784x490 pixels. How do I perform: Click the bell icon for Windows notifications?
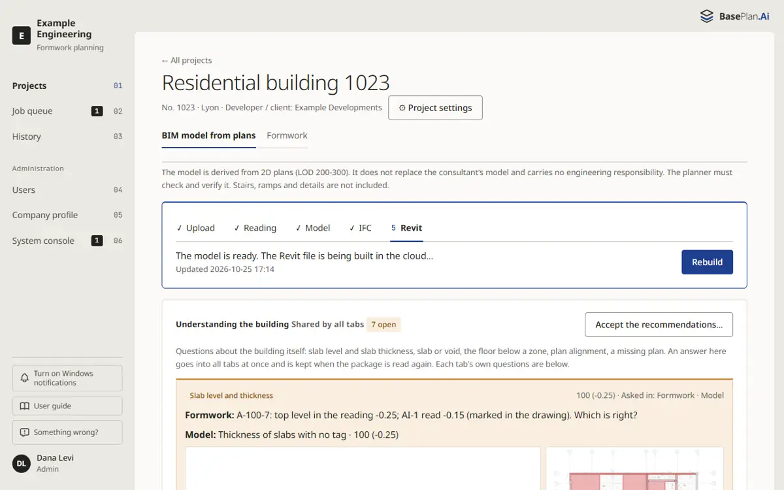(25, 378)
